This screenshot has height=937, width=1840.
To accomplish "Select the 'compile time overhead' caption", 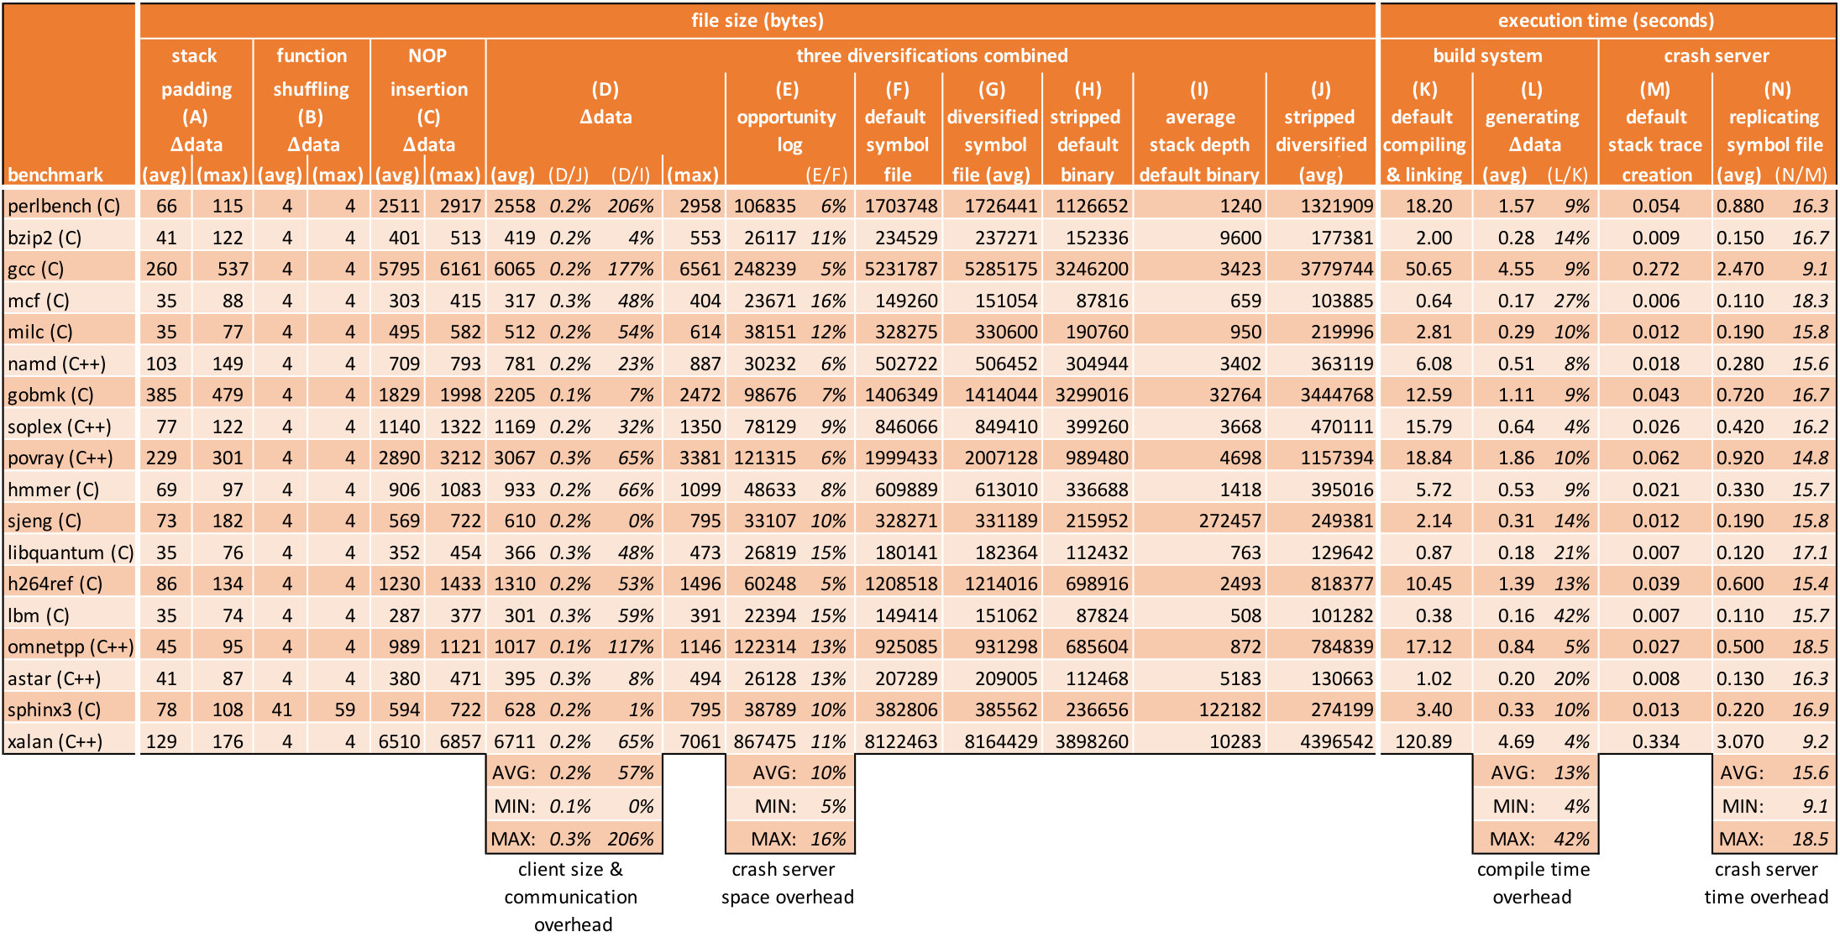I will pos(1533,883).
